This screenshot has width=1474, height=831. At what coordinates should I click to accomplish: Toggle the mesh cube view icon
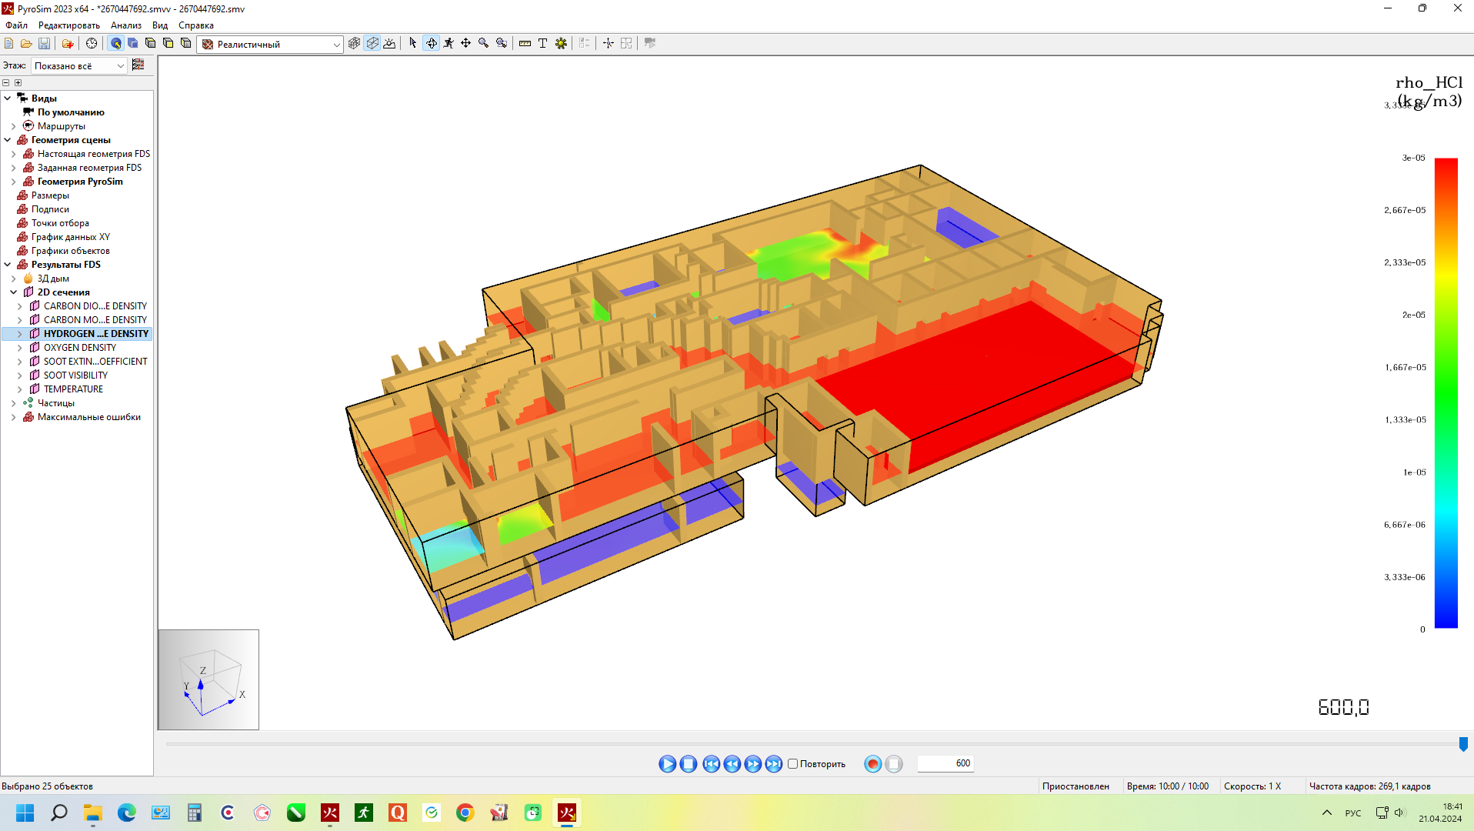tap(354, 44)
